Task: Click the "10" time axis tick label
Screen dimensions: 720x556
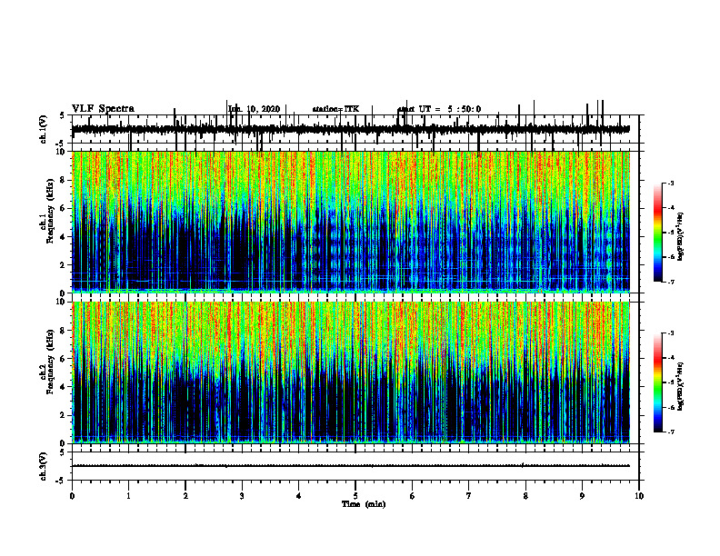Action: pyautogui.click(x=639, y=496)
